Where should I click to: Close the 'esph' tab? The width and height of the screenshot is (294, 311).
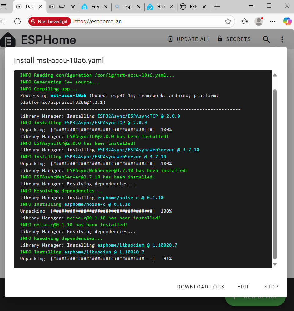(139, 7)
